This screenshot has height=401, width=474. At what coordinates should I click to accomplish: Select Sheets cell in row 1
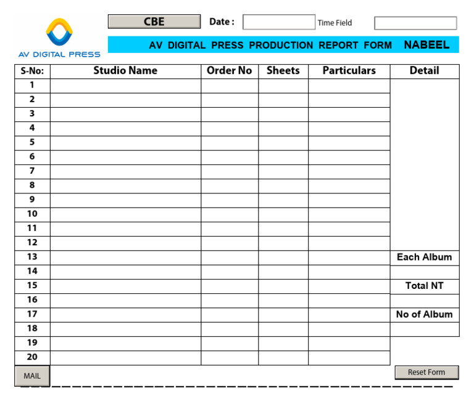point(283,86)
